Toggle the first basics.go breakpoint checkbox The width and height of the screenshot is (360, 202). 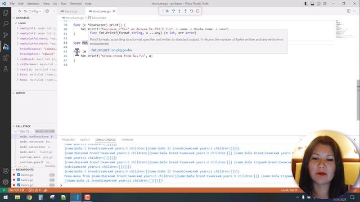[19, 175]
